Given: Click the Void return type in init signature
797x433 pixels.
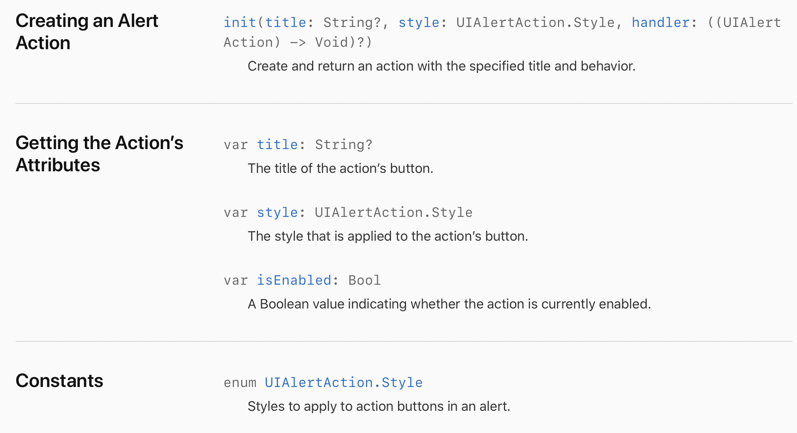Looking at the screenshot, I should click(331, 42).
